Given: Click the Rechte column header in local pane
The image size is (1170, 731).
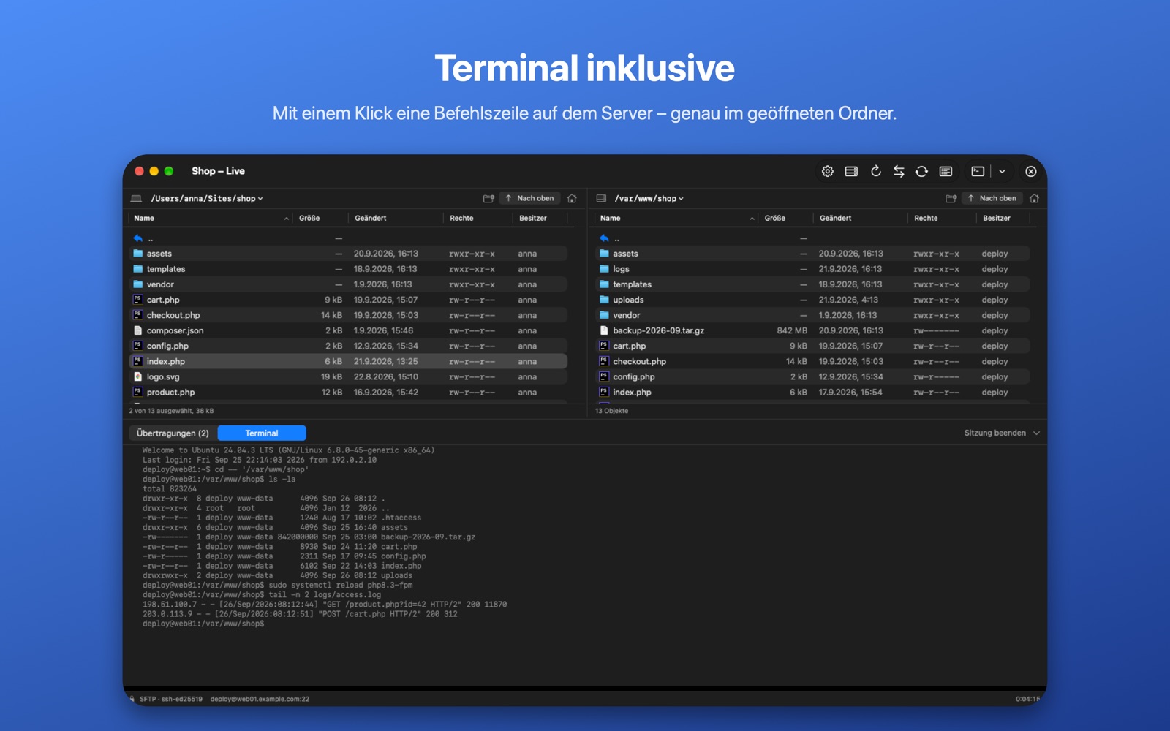Looking at the screenshot, I should [x=477, y=218].
